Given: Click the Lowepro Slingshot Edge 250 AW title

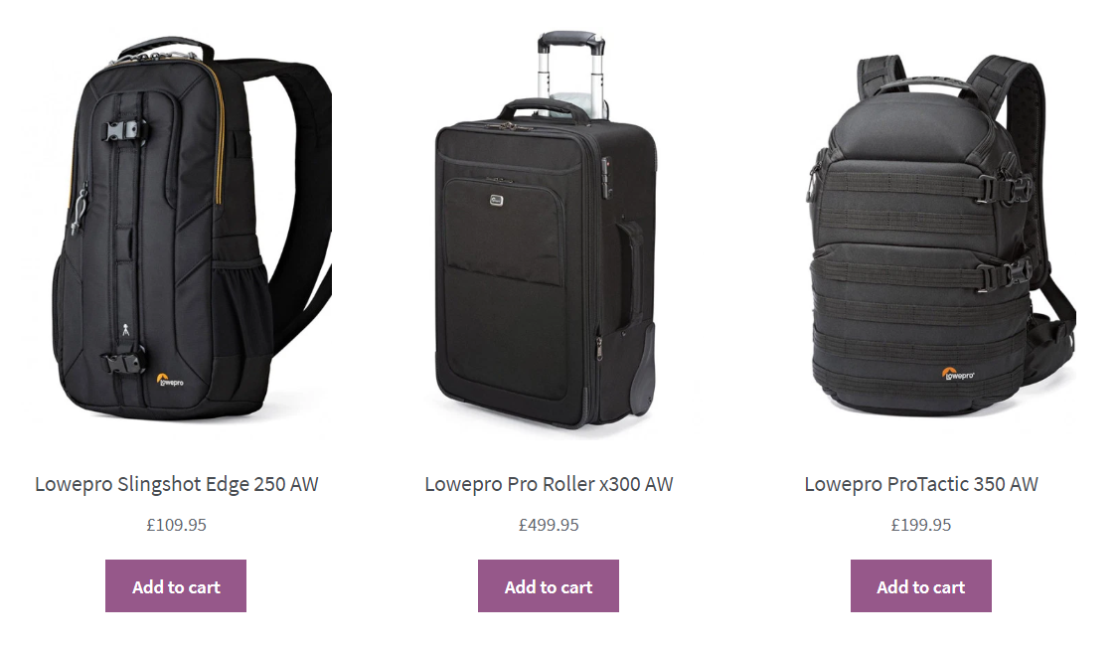Looking at the screenshot, I should [x=176, y=484].
